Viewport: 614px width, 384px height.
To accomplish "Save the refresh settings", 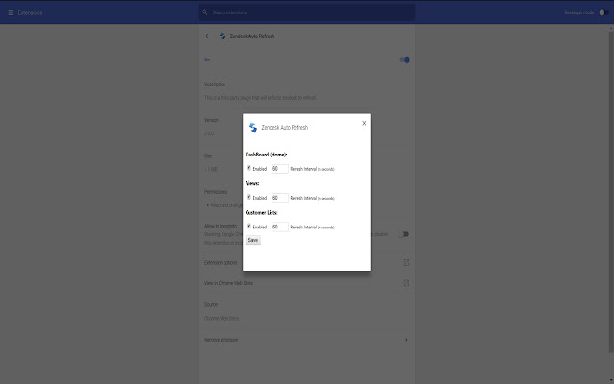I will point(253,240).
